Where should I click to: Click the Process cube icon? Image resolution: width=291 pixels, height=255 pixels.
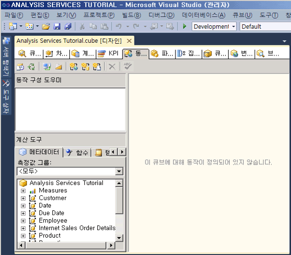coord(20,67)
